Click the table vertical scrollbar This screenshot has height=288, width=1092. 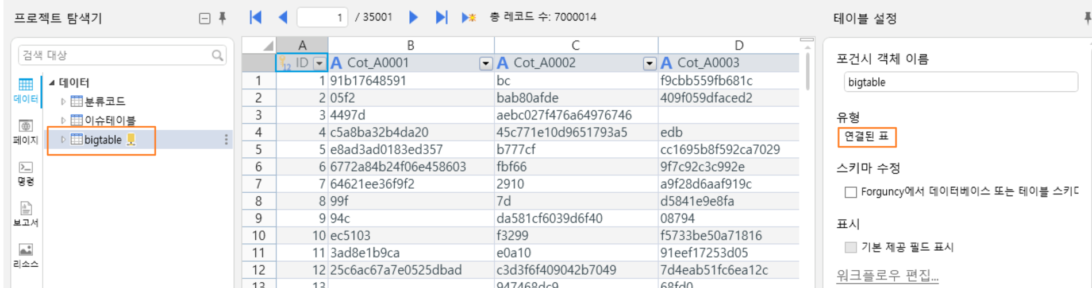pos(808,72)
